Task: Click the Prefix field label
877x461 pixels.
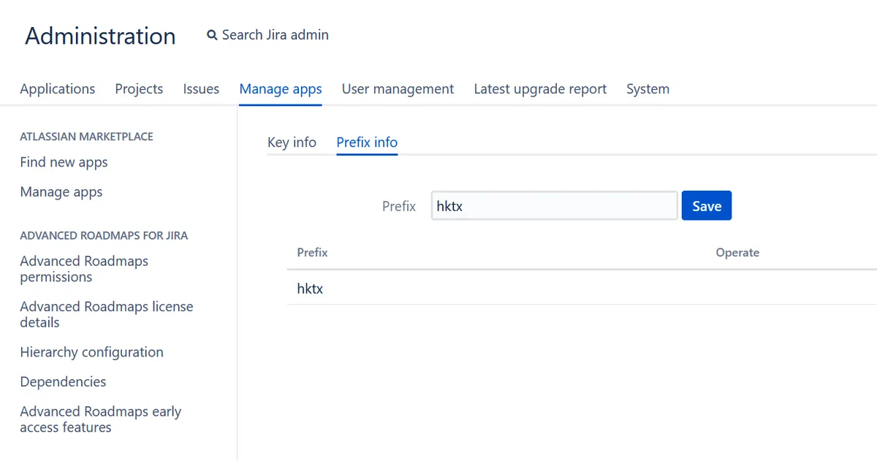Action: (x=399, y=206)
